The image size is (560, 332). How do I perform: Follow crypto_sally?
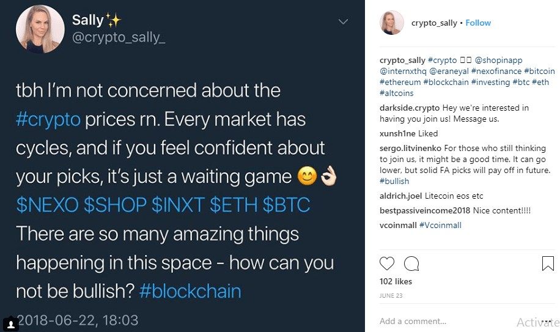pos(478,23)
